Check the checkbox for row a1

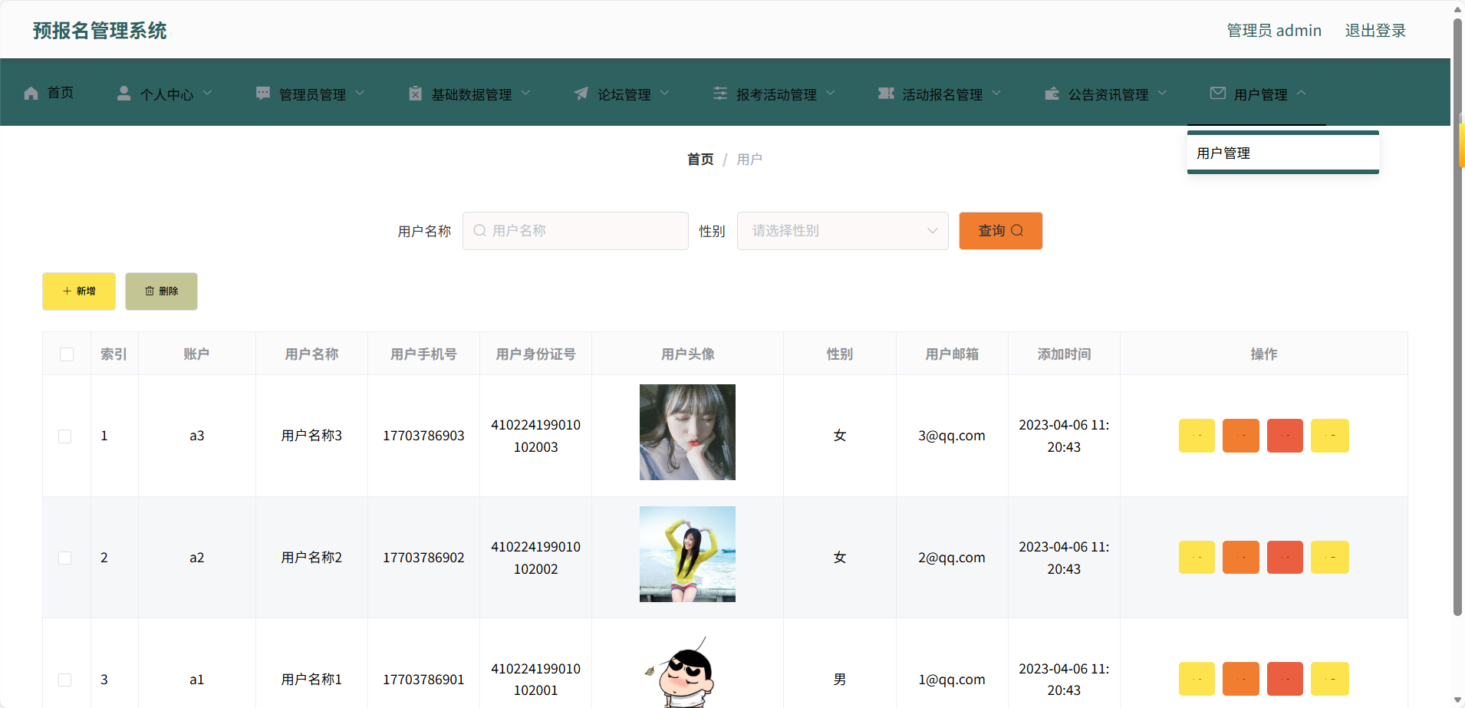65,680
